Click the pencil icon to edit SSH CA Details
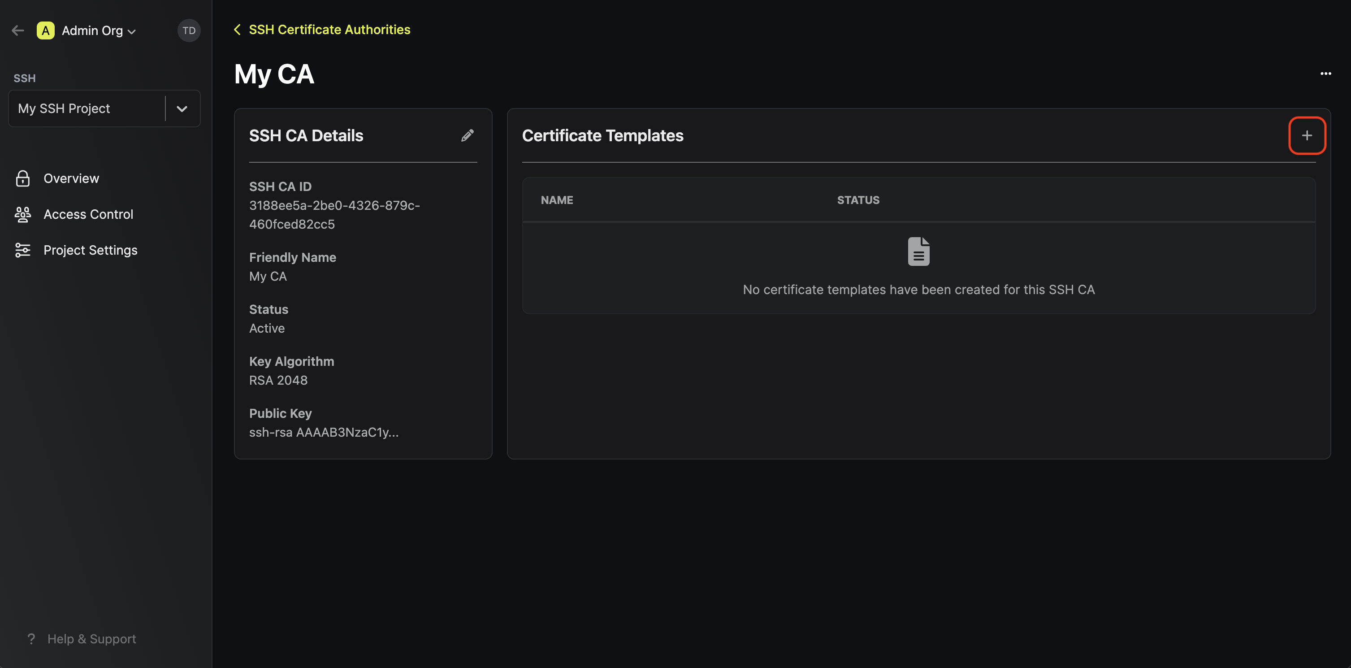This screenshot has width=1351, height=668. point(467,135)
